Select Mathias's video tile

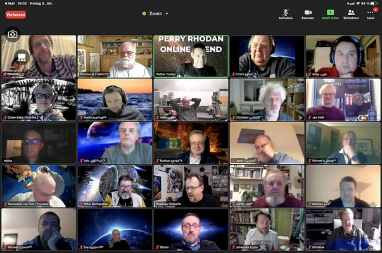pyautogui.click(x=343, y=186)
